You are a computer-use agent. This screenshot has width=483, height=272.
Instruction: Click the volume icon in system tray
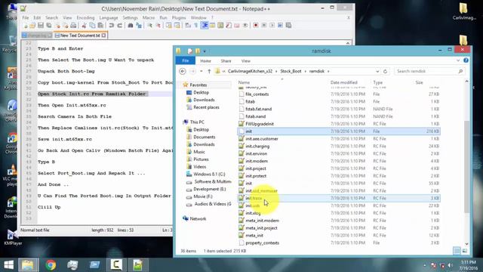451,265
